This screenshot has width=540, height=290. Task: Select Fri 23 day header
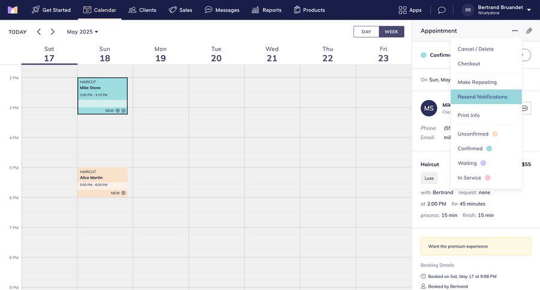pyautogui.click(x=383, y=55)
